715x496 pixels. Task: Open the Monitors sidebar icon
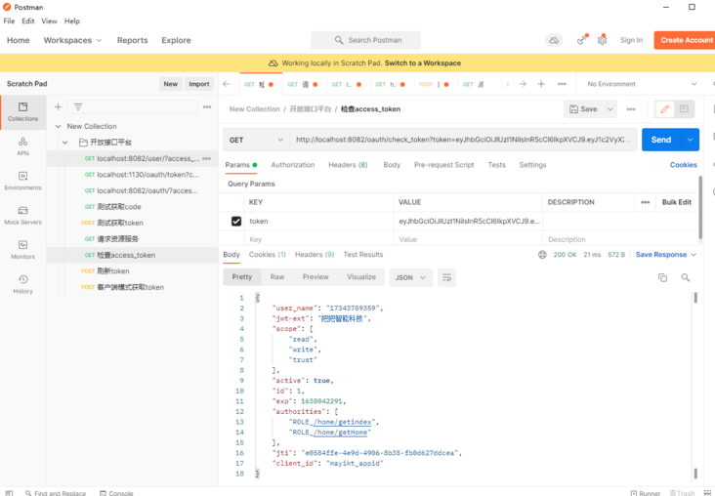pyautogui.click(x=22, y=249)
